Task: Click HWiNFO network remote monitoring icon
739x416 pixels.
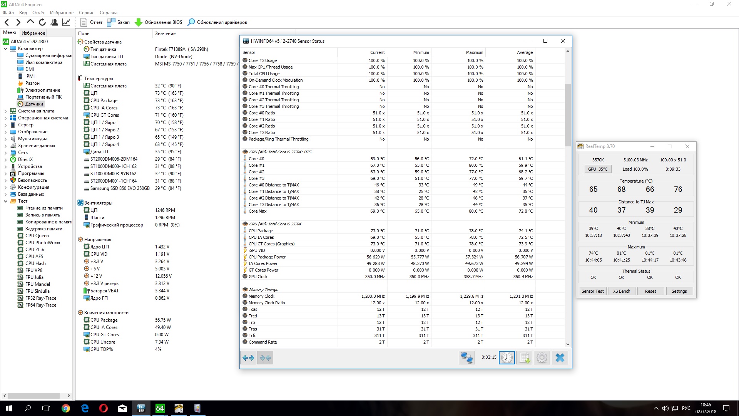Action: 466,357
